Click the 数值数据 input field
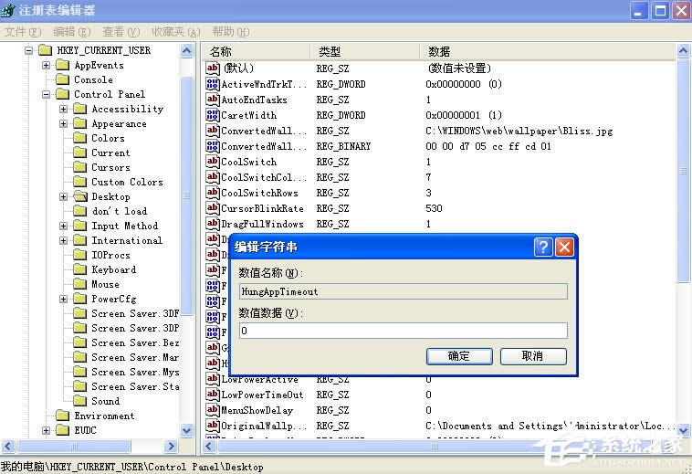Screen dimensions: 692x474 [402, 331]
